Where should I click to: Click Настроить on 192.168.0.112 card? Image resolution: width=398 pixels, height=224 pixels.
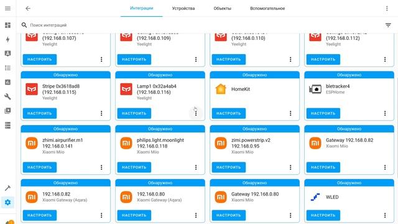[x=323, y=60]
